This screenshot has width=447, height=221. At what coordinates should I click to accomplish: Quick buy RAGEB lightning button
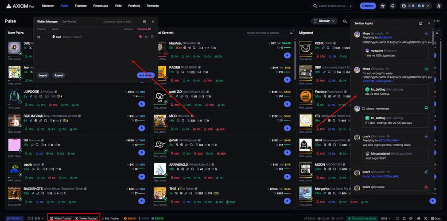pyautogui.click(x=287, y=80)
